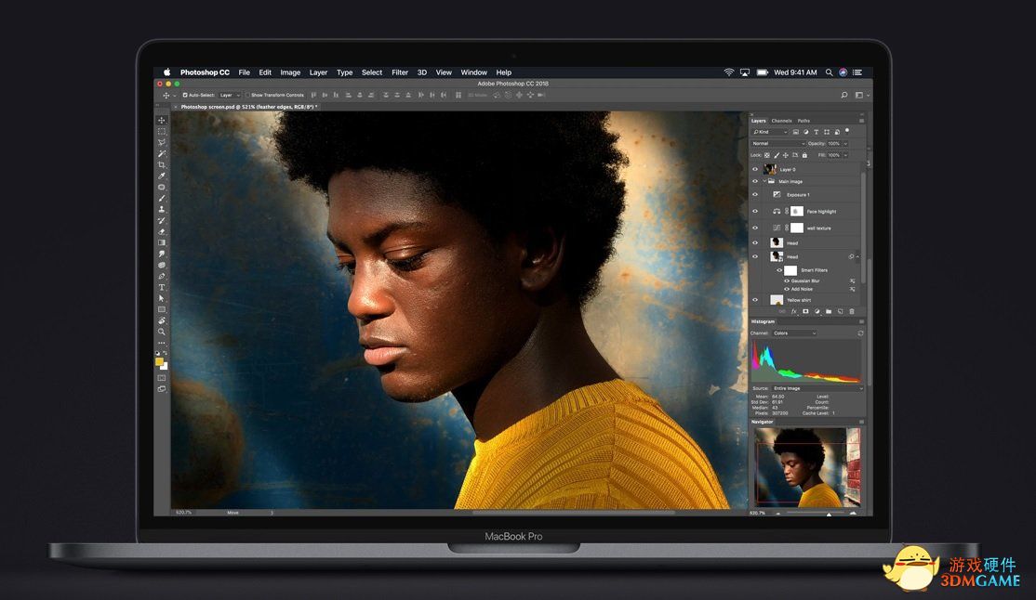This screenshot has width=1036, height=600.
Task: Open the 3D menu
Action: pos(422,72)
